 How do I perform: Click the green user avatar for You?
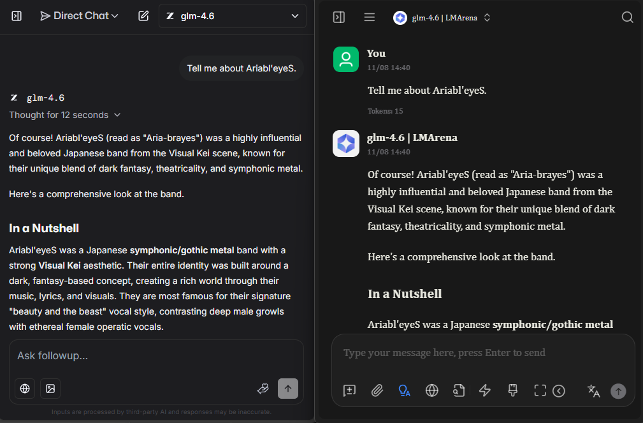coord(345,59)
